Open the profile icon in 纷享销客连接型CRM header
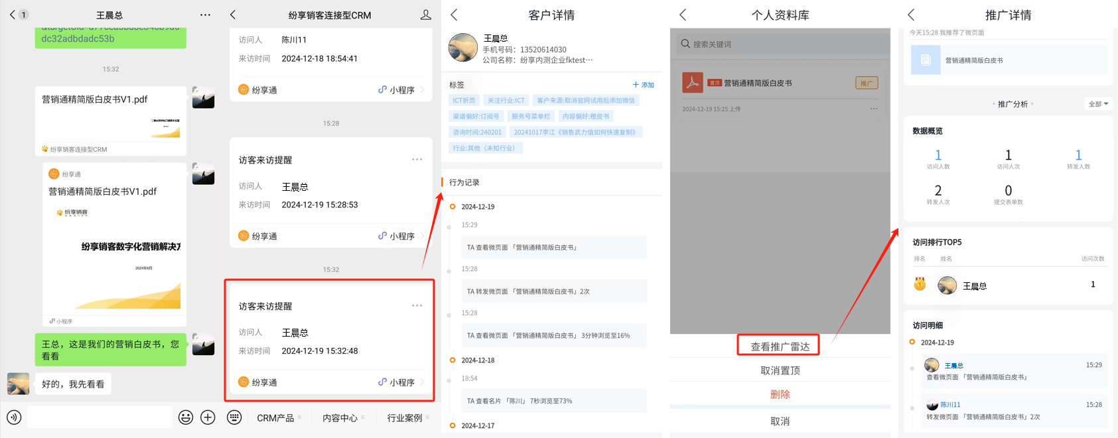 coord(426,15)
